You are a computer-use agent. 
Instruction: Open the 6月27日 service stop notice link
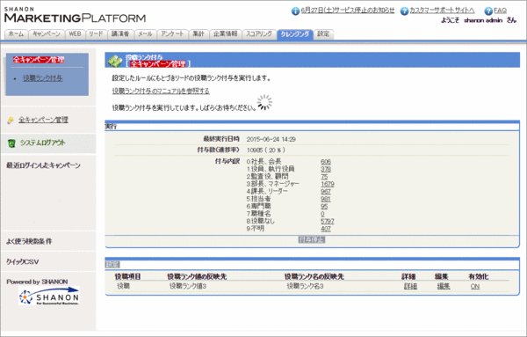pos(348,11)
